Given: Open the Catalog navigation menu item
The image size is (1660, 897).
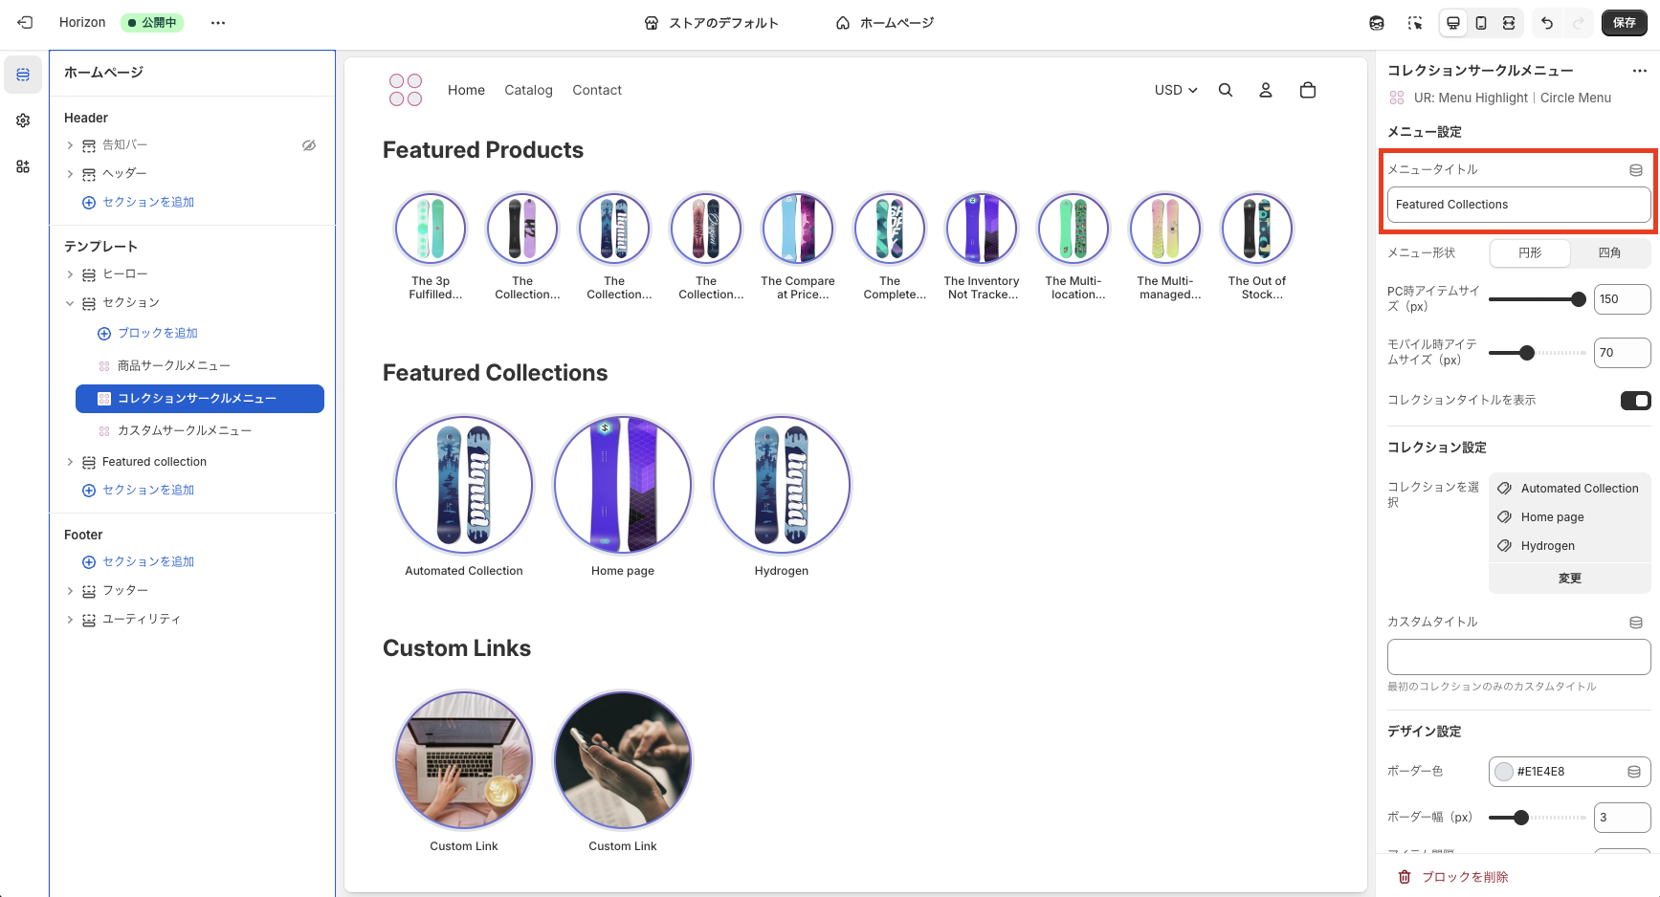Looking at the screenshot, I should [528, 90].
